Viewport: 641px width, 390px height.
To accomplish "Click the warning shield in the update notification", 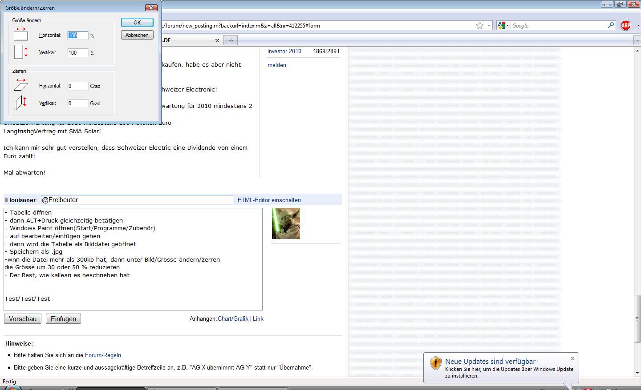I will point(435,363).
